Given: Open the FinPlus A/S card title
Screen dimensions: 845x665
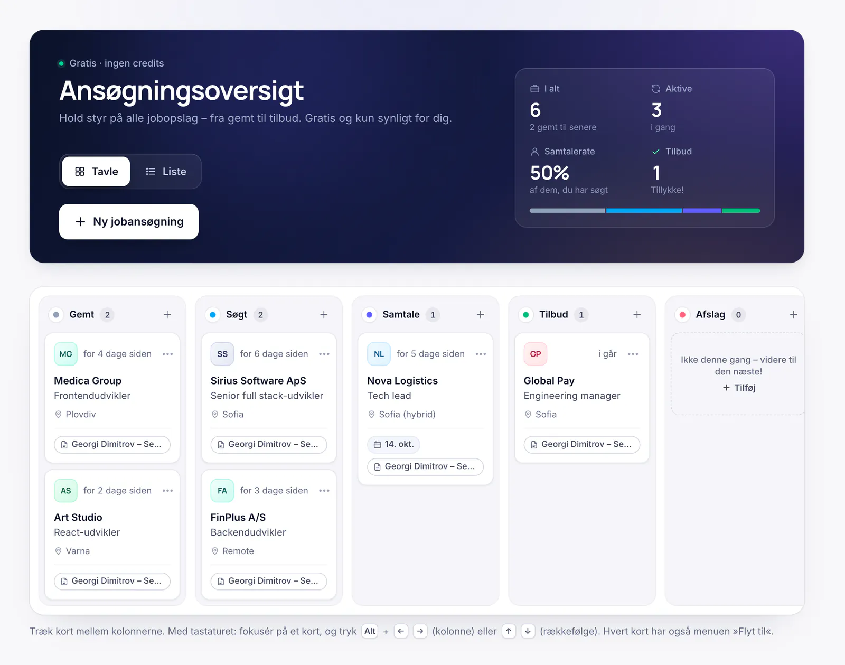Looking at the screenshot, I should point(238,518).
